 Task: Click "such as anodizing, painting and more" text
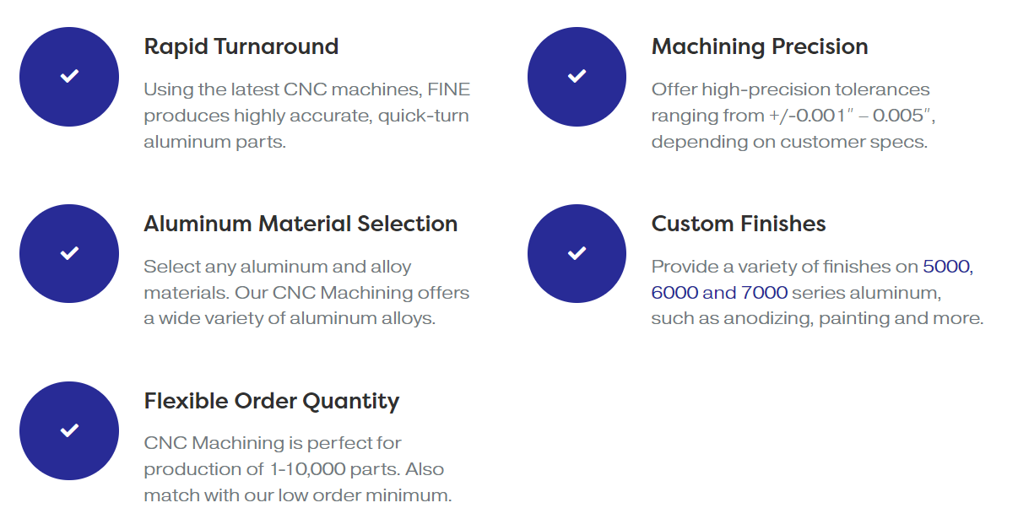[817, 319]
